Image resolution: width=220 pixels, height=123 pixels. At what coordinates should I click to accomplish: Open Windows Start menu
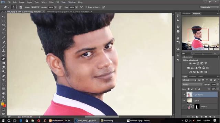tap(3, 121)
